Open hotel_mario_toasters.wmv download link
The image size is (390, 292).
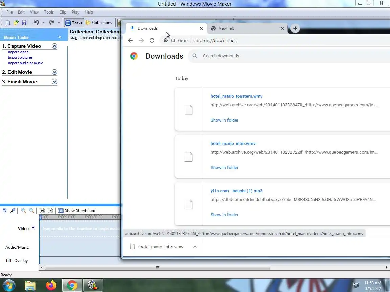coord(237,96)
